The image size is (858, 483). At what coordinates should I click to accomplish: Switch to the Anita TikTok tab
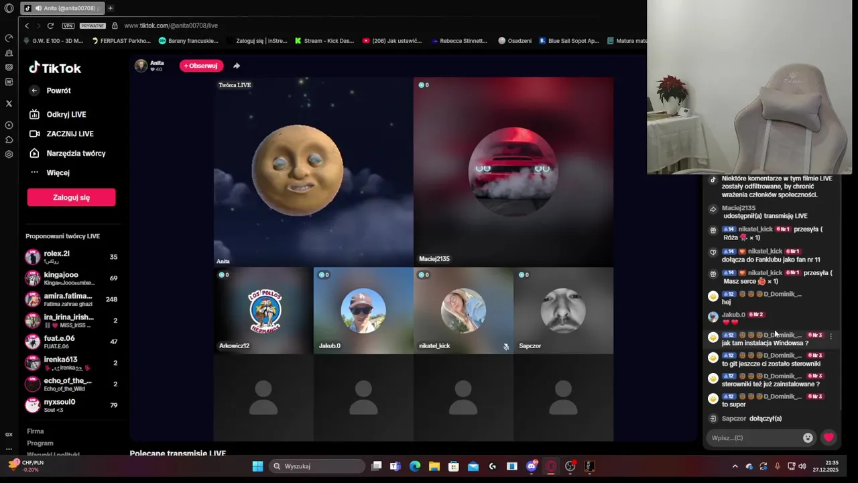[62, 8]
